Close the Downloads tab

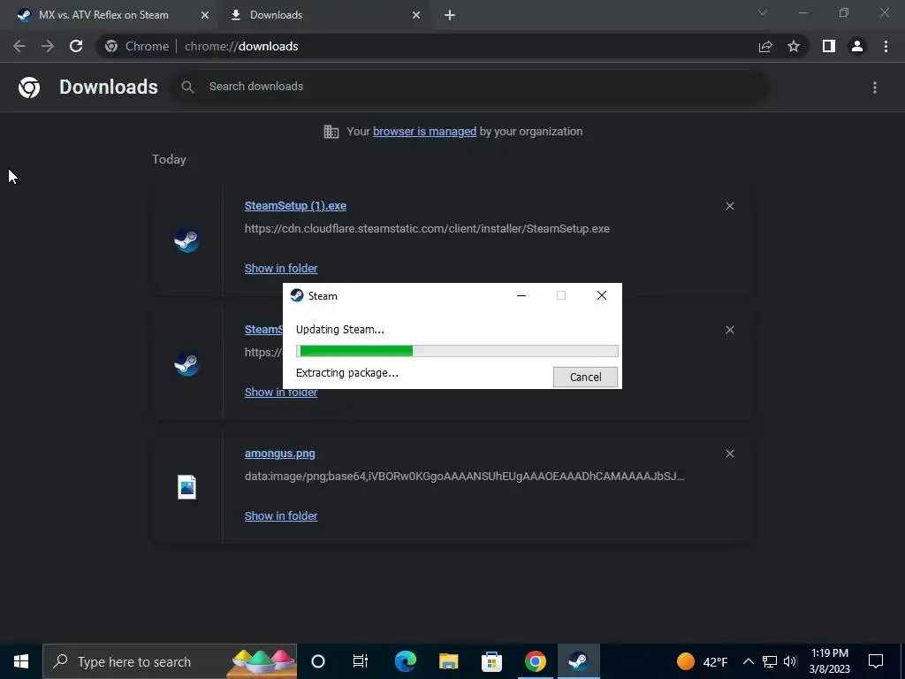click(416, 15)
